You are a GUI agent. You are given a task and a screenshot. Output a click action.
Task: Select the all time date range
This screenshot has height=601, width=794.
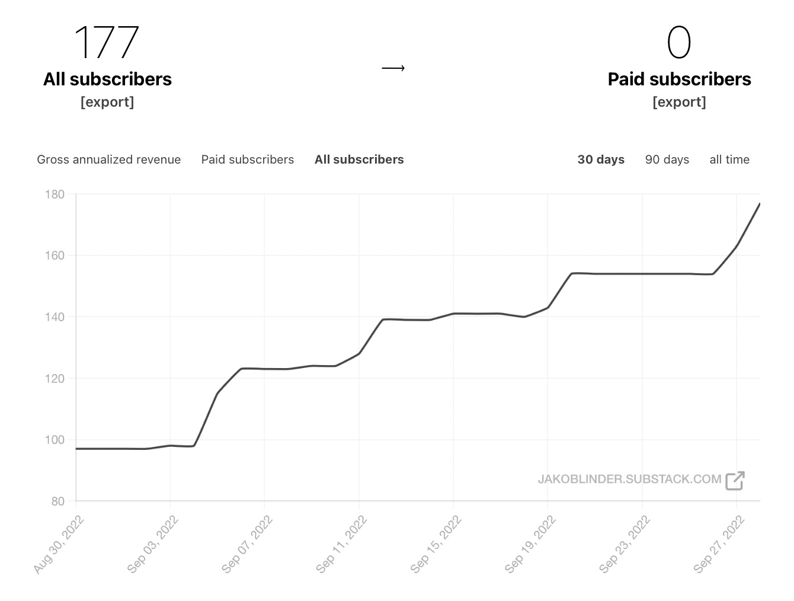point(729,159)
